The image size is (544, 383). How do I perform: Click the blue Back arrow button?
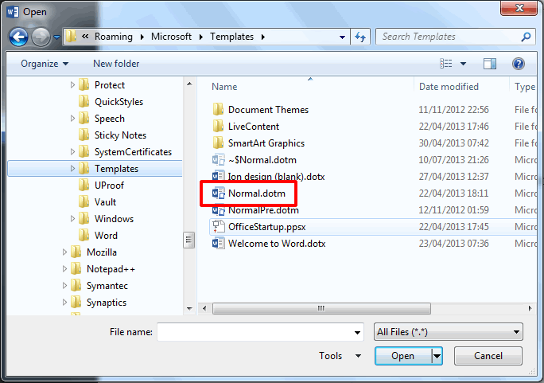click(18, 37)
